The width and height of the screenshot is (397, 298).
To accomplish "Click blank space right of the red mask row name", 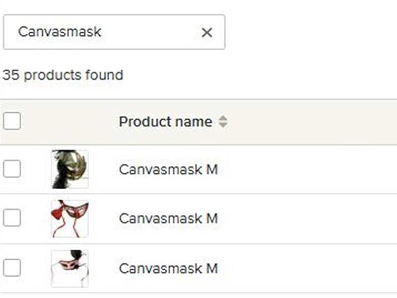I will (308, 219).
